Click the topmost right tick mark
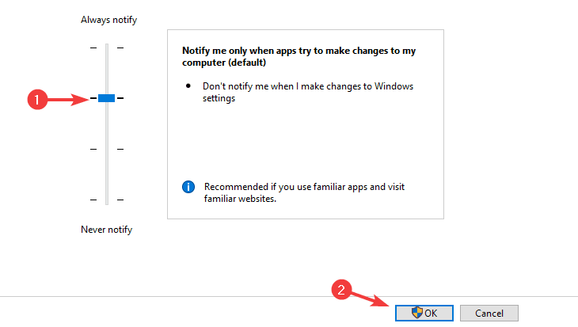This screenshot has height=327, width=578. [120, 48]
